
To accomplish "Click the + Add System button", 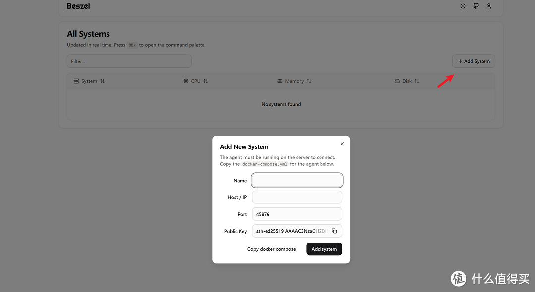I will [x=474, y=61].
